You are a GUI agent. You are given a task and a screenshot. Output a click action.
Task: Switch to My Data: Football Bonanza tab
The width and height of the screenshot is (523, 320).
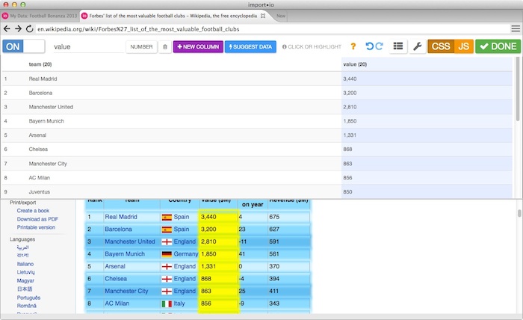[40, 16]
